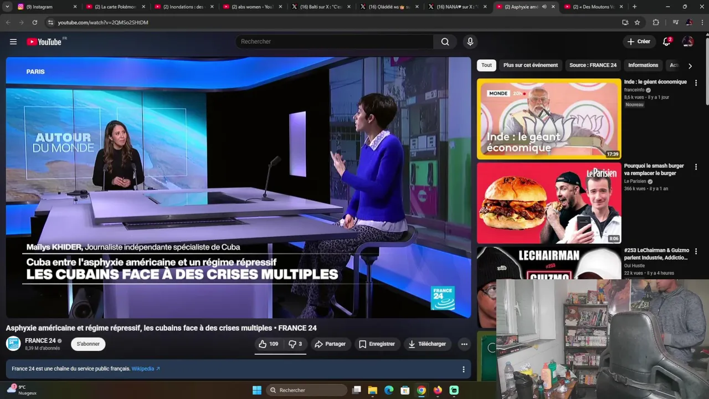Open the weather widget showing 9°C
Viewport: 709px width, 399px height.
click(21, 390)
